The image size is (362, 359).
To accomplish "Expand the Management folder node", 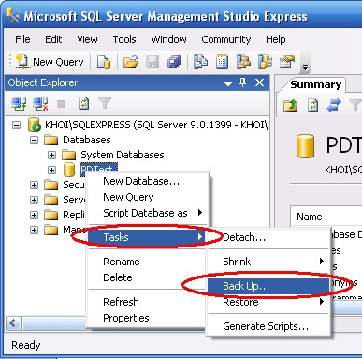I will tap(34, 231).
